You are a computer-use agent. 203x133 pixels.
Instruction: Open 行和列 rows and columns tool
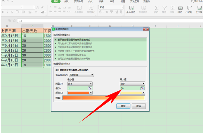189,10
